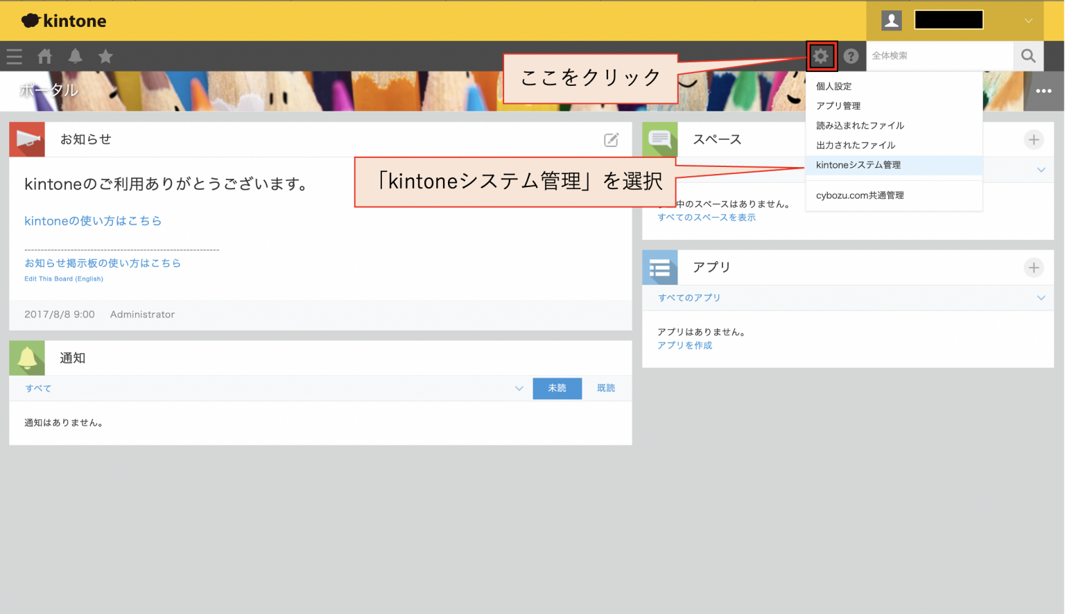Switch to 既読 notifications

pyautogui.click(x=606, y=388)
